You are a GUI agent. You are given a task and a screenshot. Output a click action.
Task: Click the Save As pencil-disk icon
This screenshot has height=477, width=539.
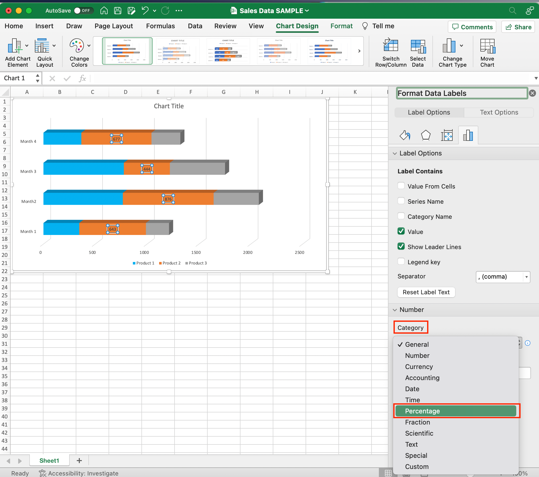tap(131, 11)
